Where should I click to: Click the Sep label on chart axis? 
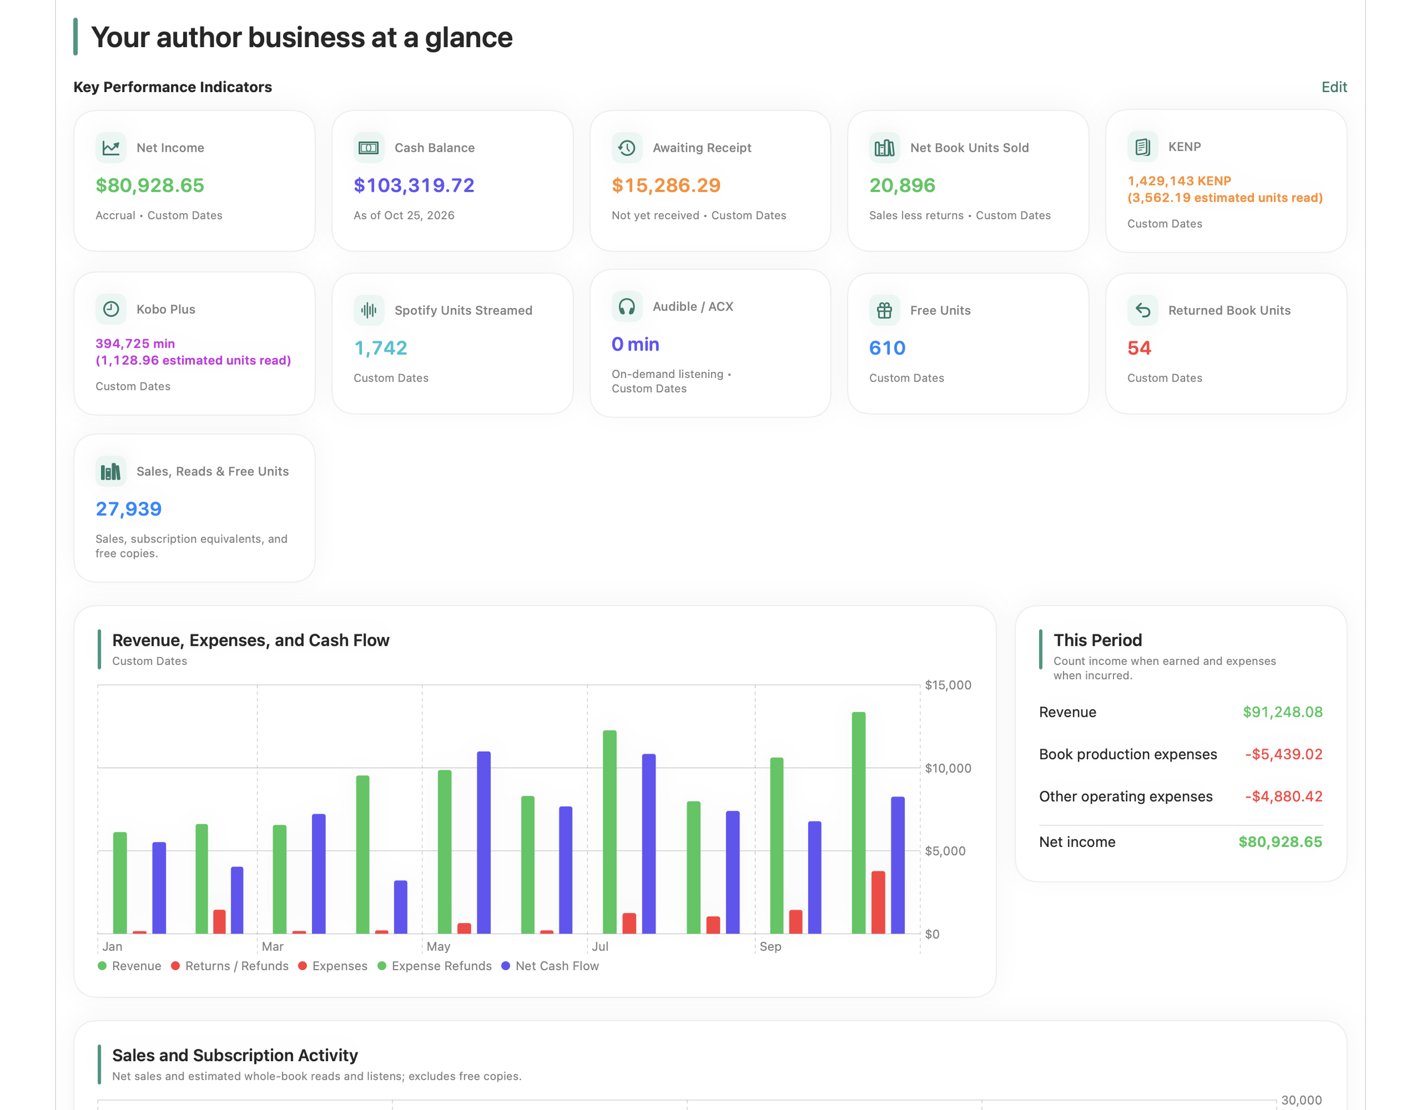pyautogui.click(x=770, y=947)
